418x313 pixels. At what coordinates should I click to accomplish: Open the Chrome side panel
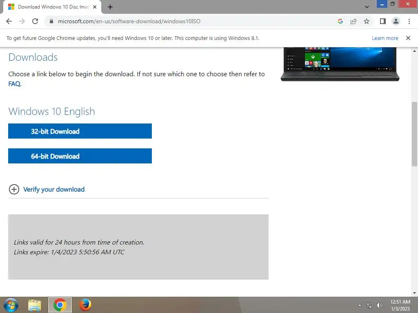[x=383, y=21]
